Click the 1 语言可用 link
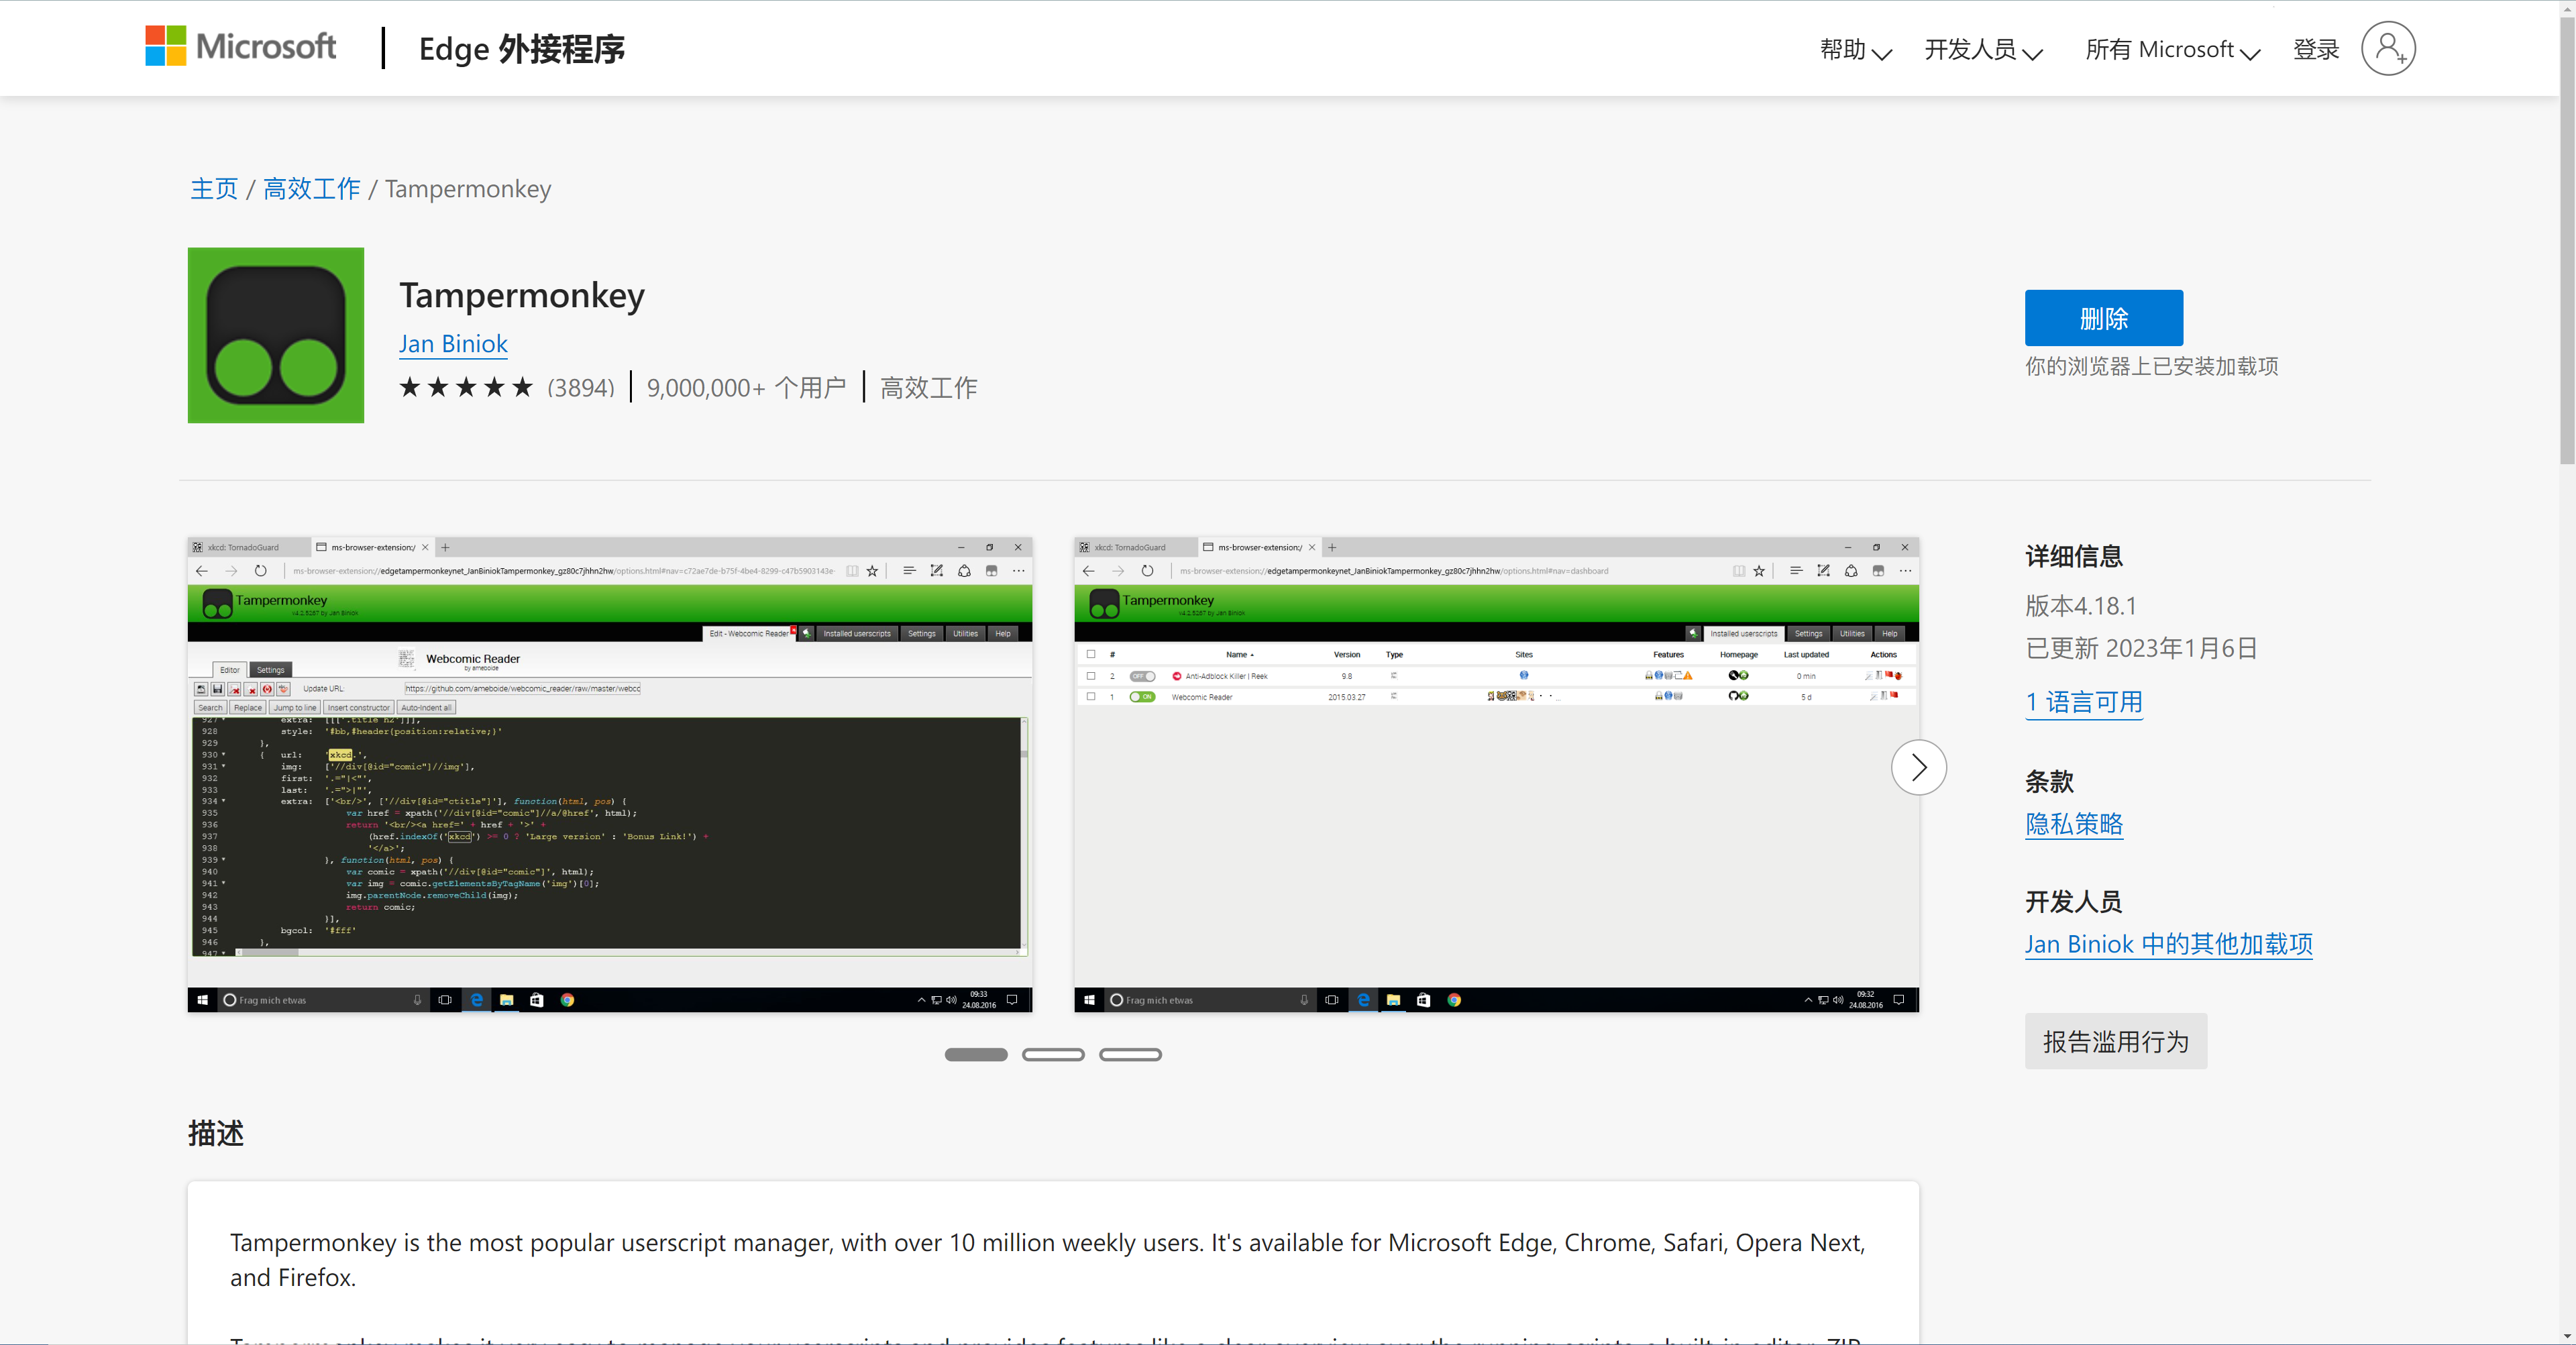 tap(2083, 702)
